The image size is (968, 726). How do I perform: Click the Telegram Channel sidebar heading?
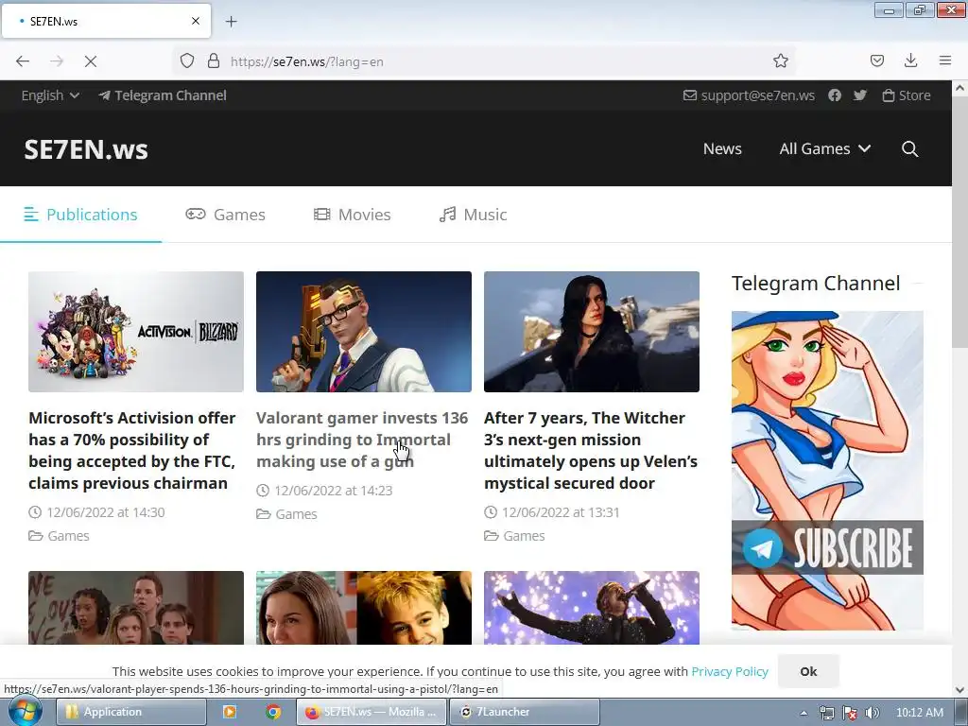click(816, 284)
